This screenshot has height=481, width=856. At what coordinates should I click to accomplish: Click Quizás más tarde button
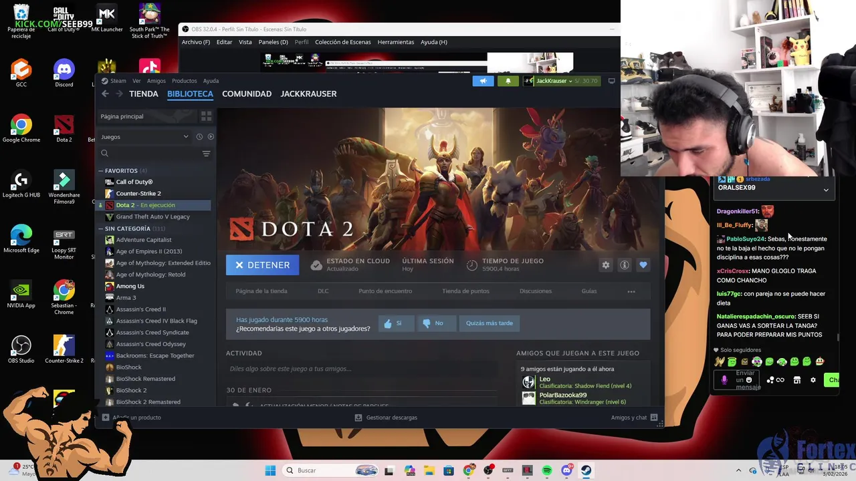click(490, 323)
